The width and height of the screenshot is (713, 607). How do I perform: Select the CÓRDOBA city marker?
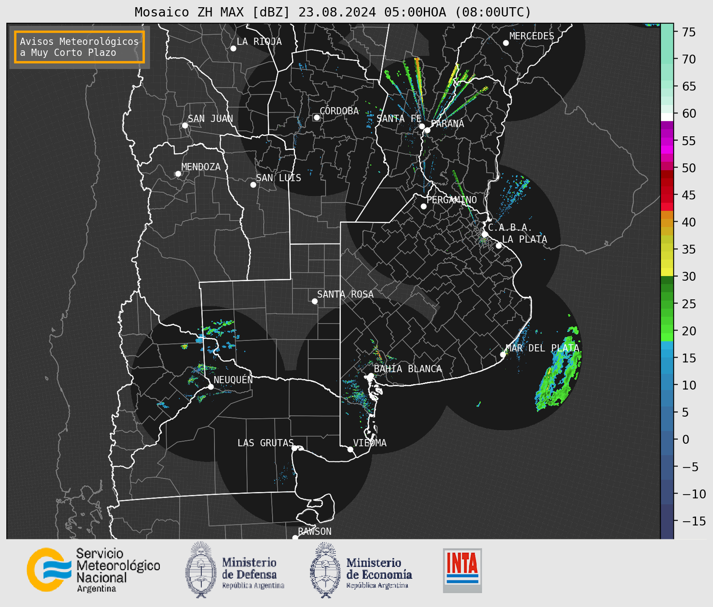[x=317, y=117]
